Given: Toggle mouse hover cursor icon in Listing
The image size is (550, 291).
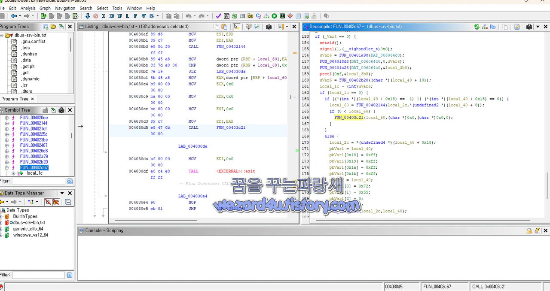Looking at the screenshot, I should click(235, 27).
